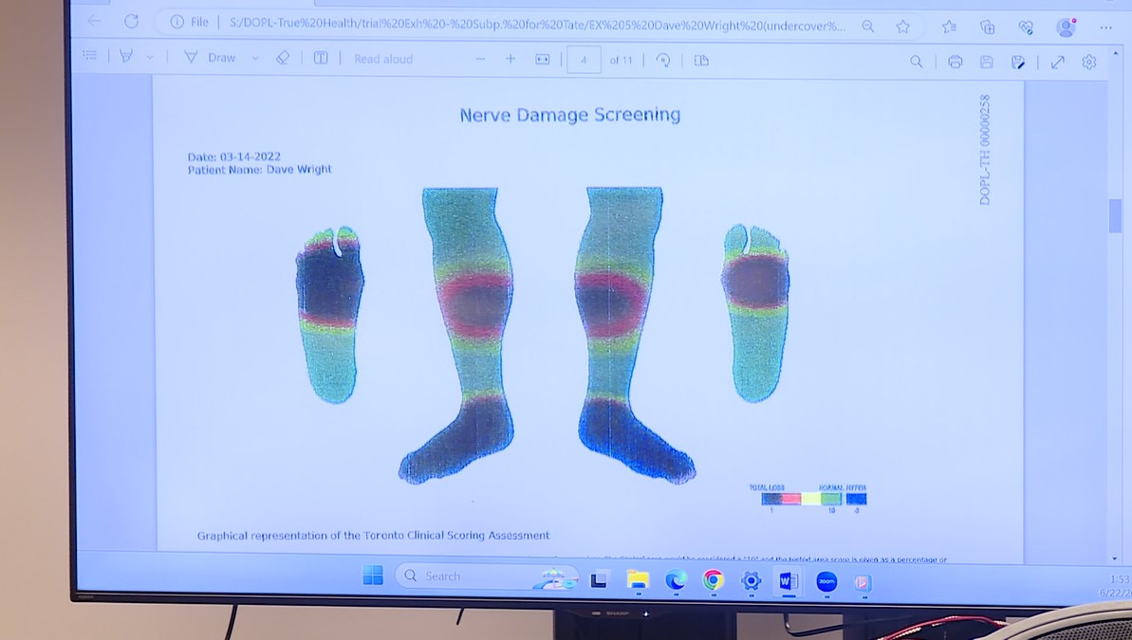The width and height of the screenshot is (1132, 640).
Task: Start Read aloud
Action: tap(383, 59)
